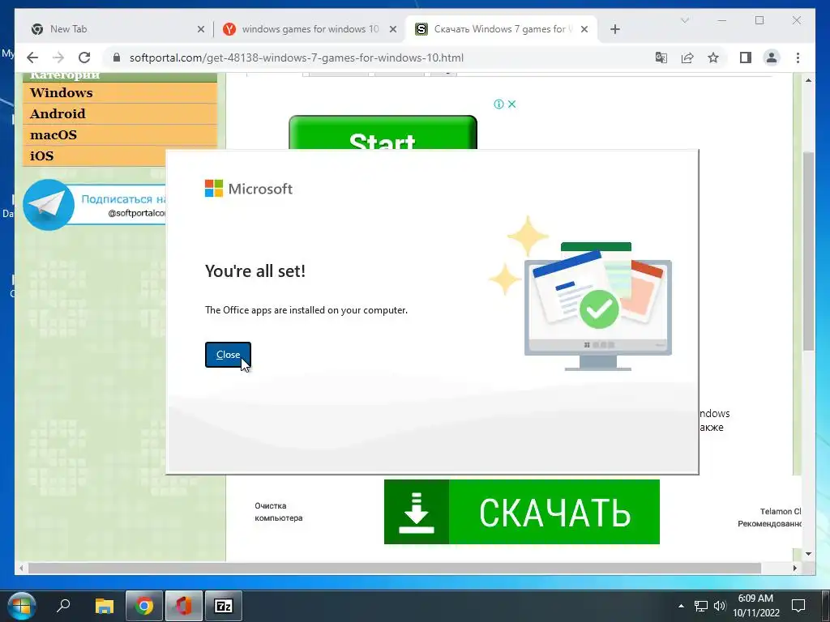This screenshot has height=622, width=830.
Task: Close the softportal download tab
Action: (584, 29)
